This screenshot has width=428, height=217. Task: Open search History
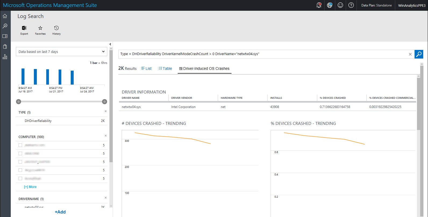point(56,30)
